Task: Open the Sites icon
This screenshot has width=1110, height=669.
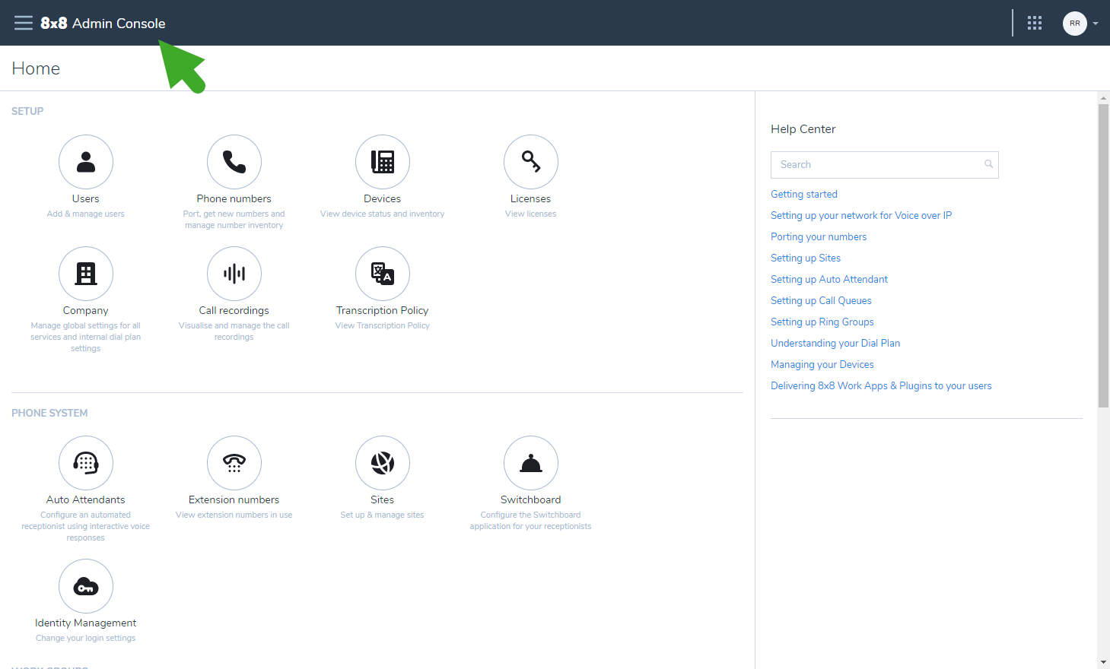Action: [x=383, y=463]
